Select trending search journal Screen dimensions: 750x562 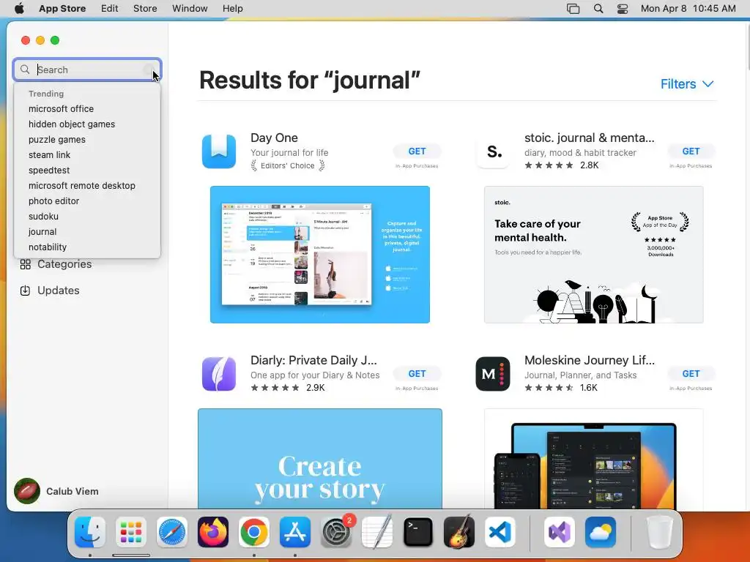pos(42,232)
